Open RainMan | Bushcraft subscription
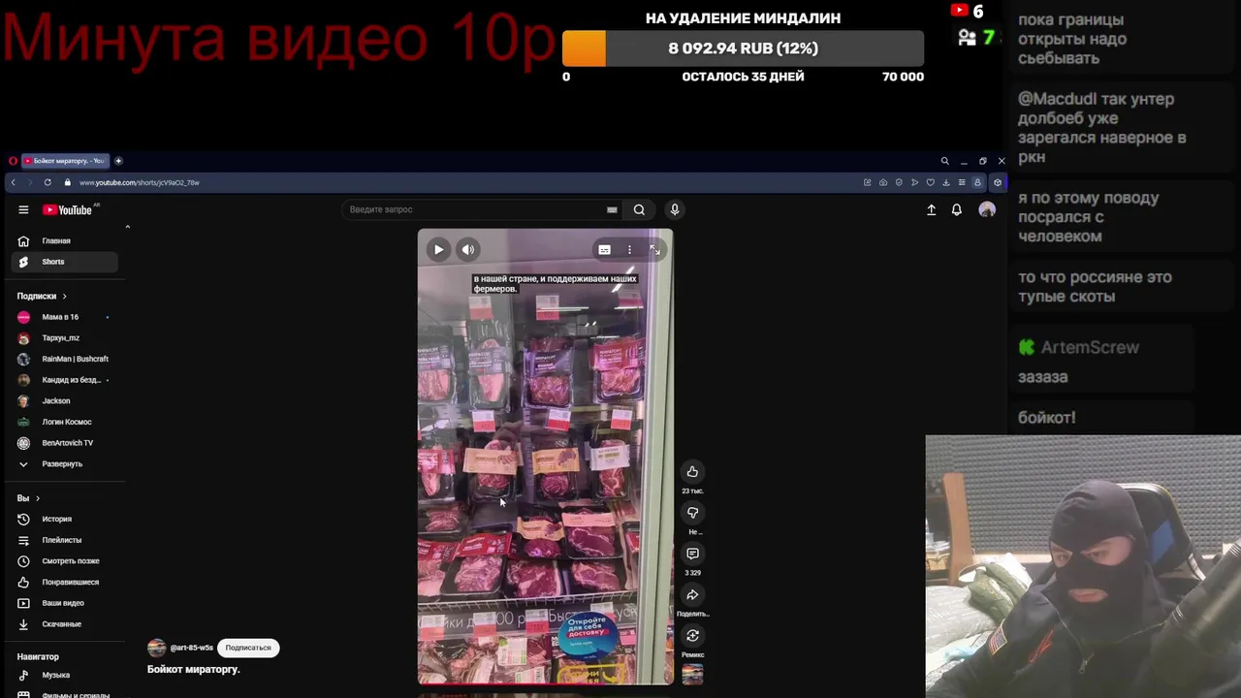1241x698 pixels. (65, 359)
